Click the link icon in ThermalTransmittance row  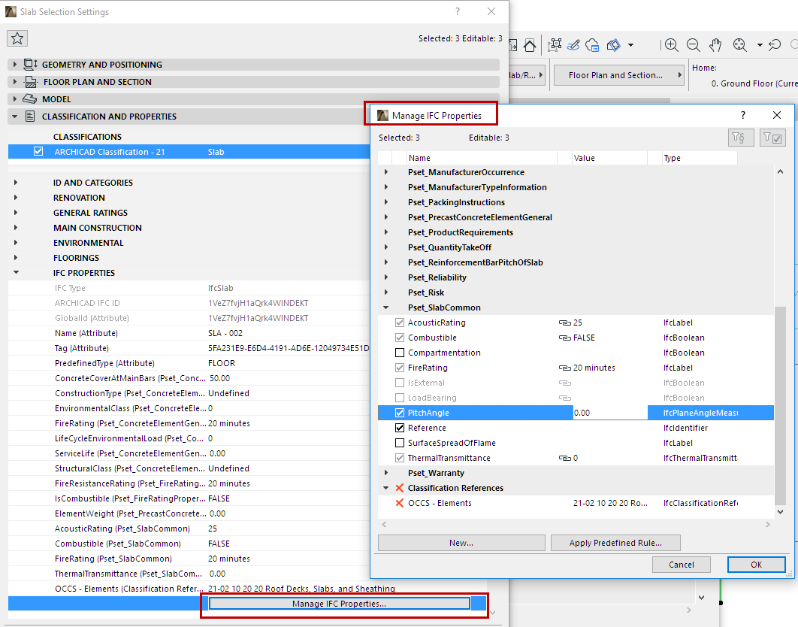coord(565,458)
